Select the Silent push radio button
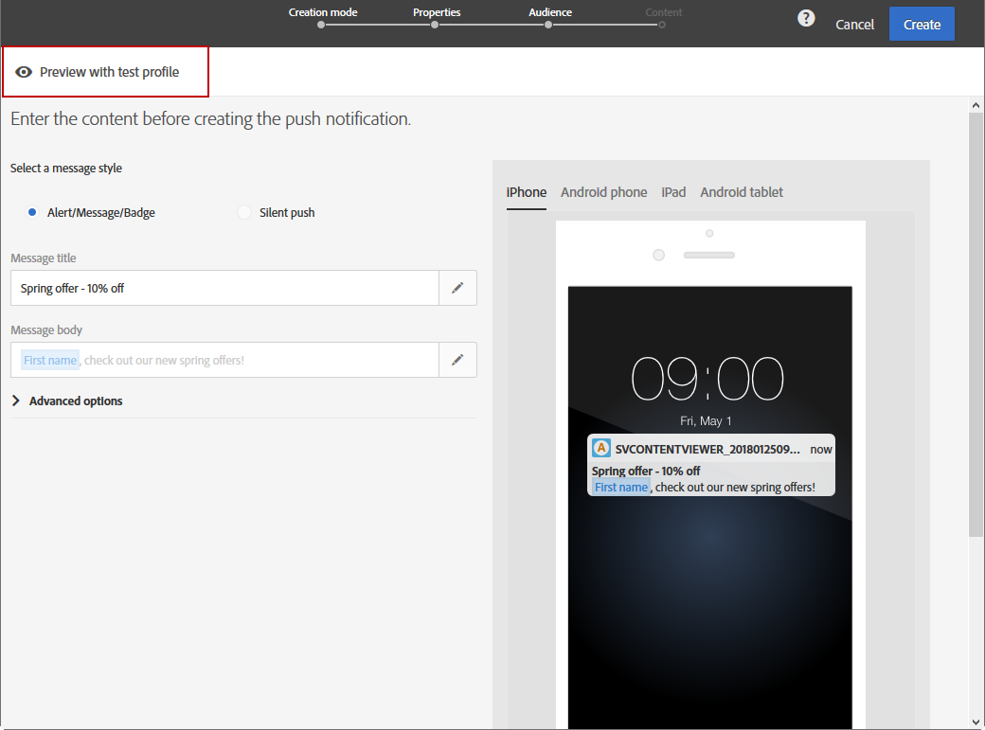 coord(244,212)
